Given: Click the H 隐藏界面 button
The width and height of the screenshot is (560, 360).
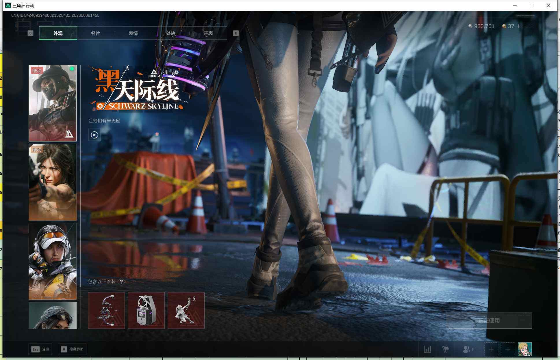Looking at the screenshot, I should coord(72,349).
